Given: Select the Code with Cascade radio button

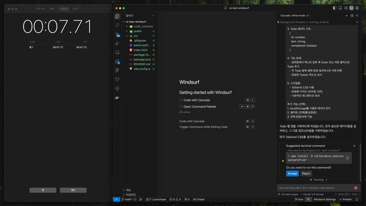Looking at the screenshot, I should [181, 100].
